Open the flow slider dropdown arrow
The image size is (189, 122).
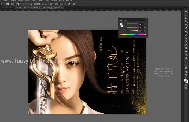point(65,4)
